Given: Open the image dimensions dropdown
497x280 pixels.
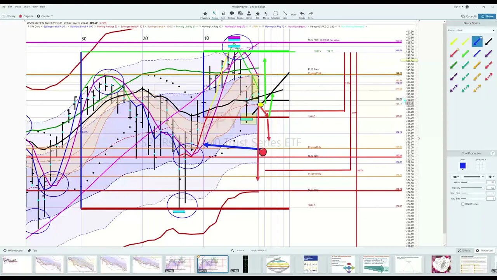Looking at the screenshot, I should (259, 250).
